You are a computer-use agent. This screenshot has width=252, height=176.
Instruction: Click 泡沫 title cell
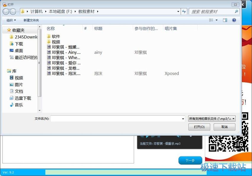[x=98, y=73]
